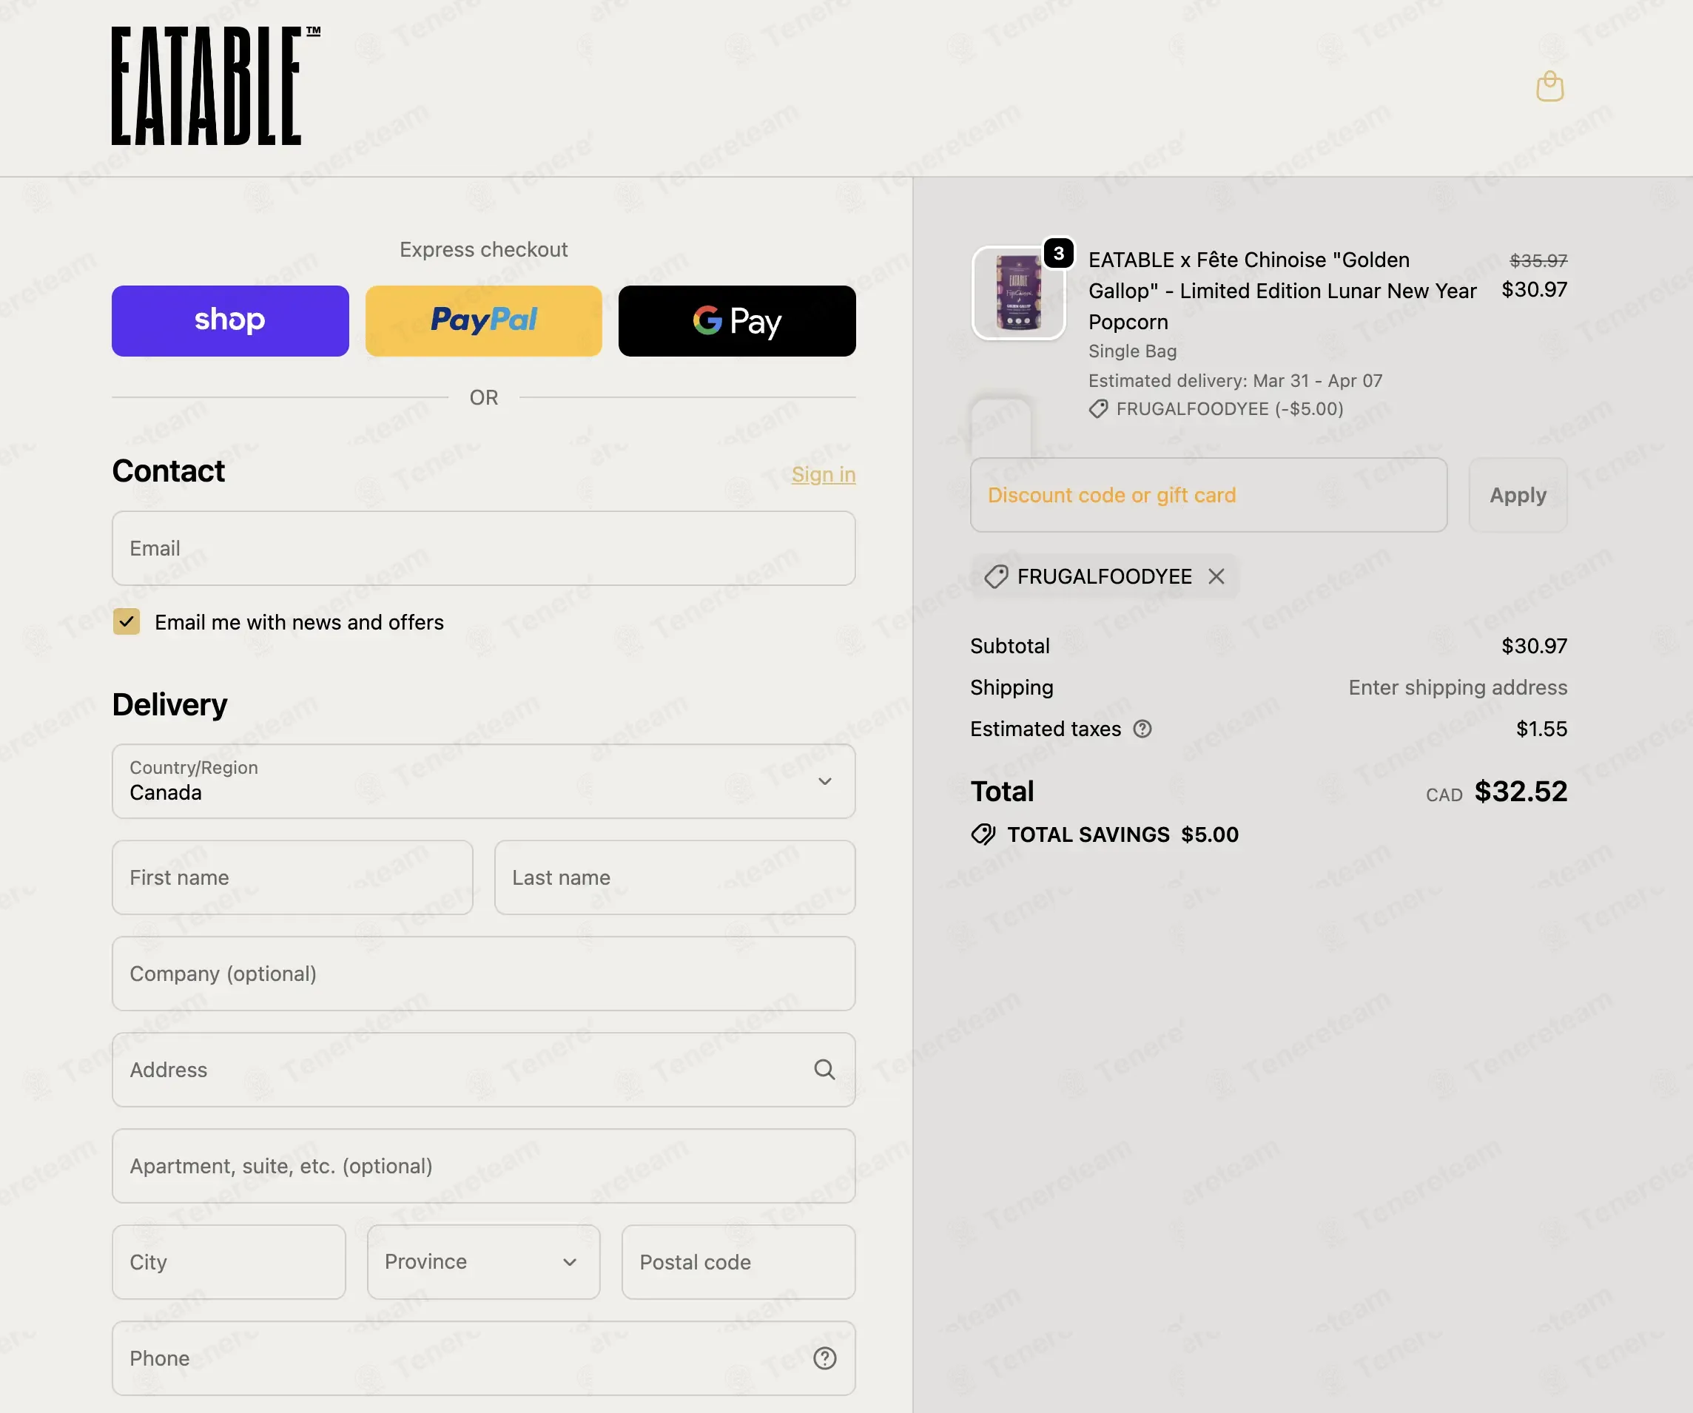Click the Address input field
Viewport: 1693px width, 1413px height.
tap(484, 1070)
